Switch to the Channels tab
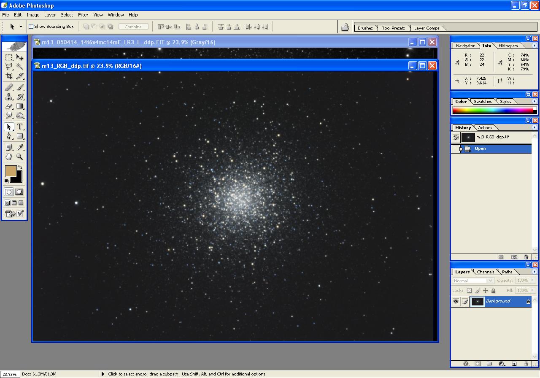The image size is (540, 378). click(x=485, y=272)
